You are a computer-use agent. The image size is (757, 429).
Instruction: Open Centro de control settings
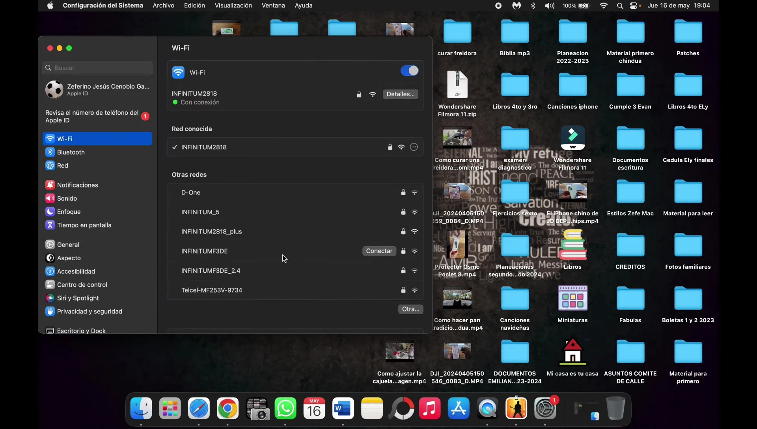pos(97,285)
